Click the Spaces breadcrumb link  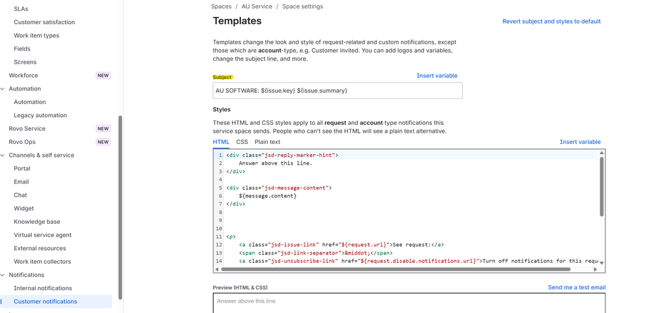click(x=222, y=7)
